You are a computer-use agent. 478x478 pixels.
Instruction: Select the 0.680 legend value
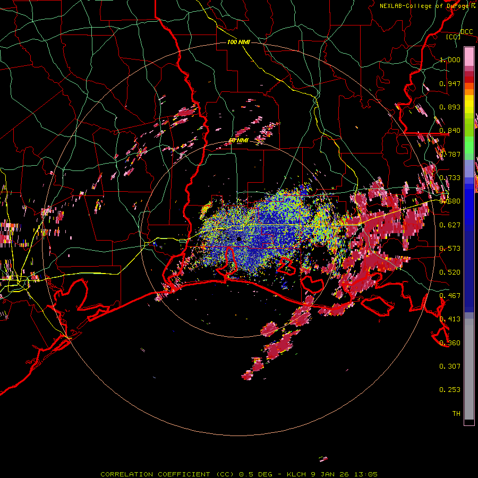tap(450, 201)
